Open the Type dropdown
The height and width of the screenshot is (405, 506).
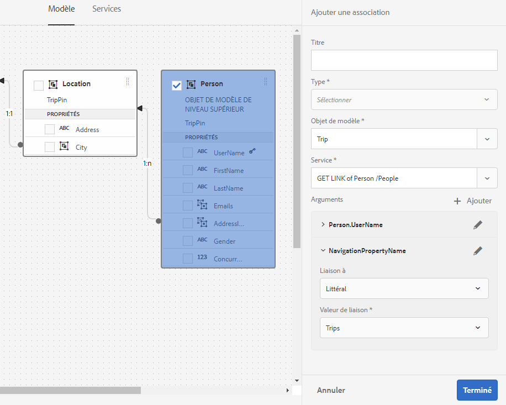(x=404, y=100)
